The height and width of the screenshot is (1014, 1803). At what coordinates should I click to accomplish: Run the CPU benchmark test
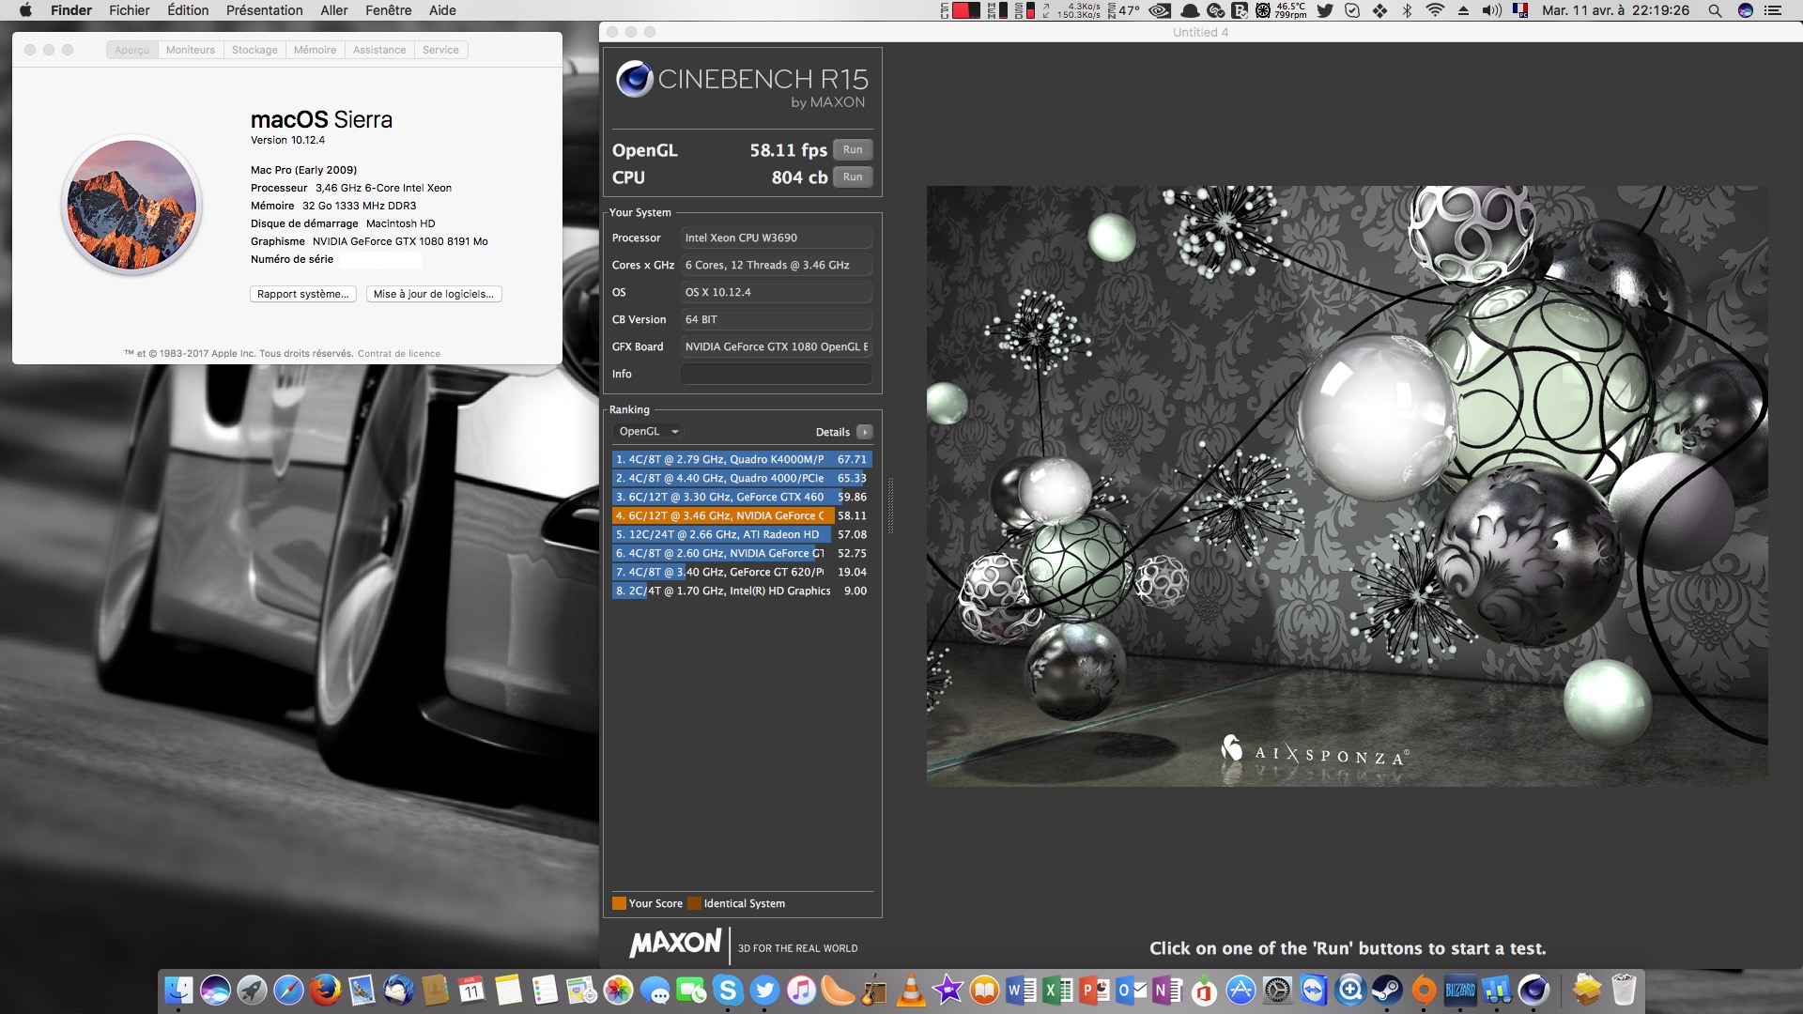click(853, 177)
